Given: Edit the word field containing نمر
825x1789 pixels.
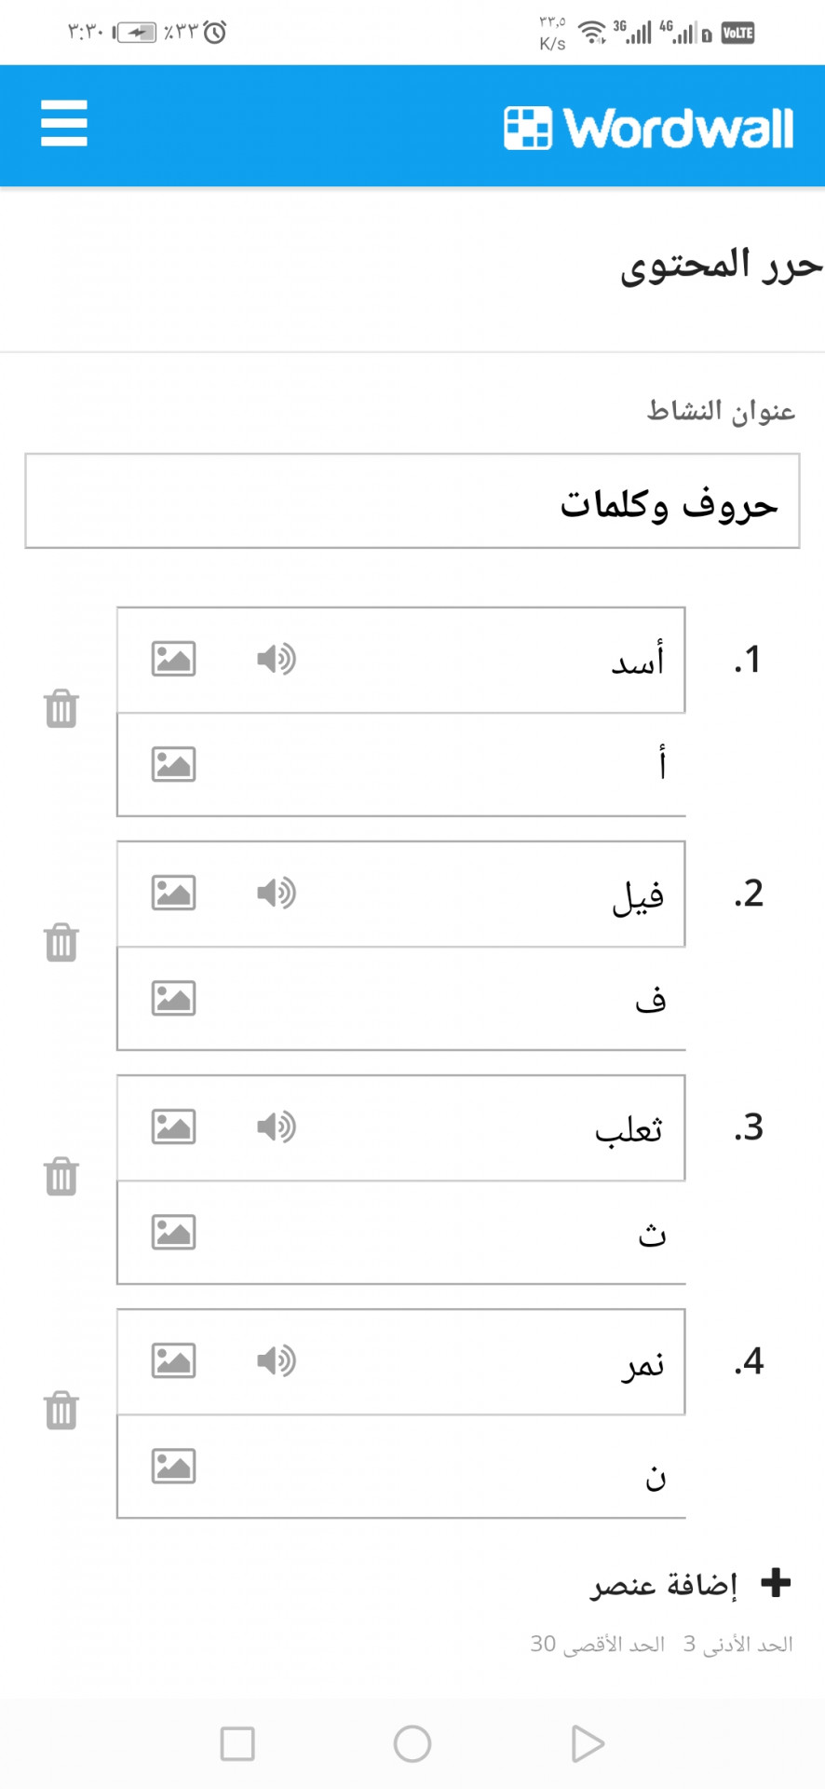Looking at the screenshot, I should 401,1361.
